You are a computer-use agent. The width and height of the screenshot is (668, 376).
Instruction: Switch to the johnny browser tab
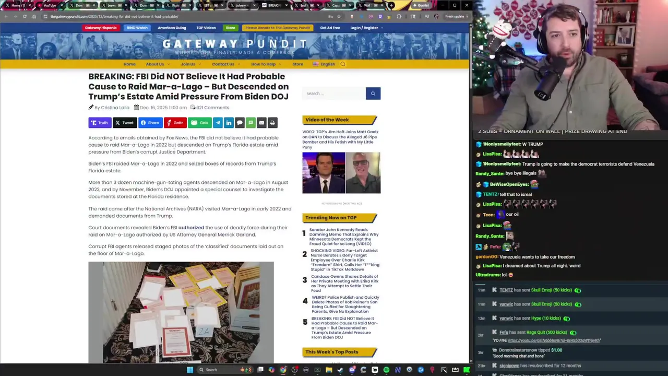(x=242, y=5)
